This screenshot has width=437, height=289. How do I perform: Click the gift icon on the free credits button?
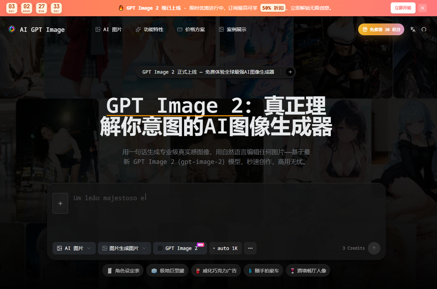click(365, 29)
